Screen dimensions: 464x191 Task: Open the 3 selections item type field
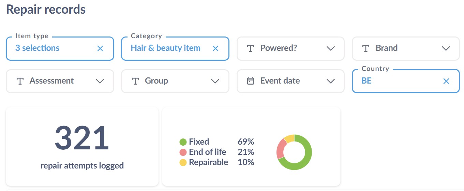coord(60,48)
